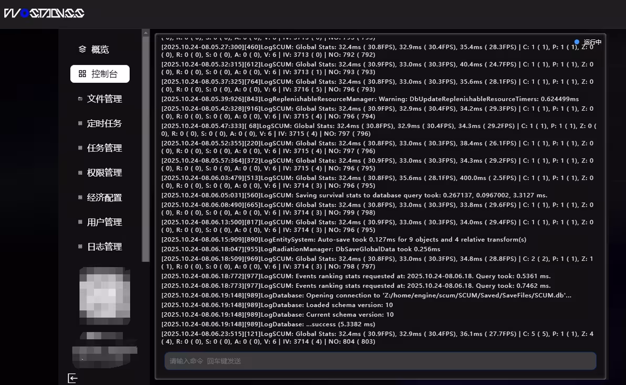626x385 pixels.
Task: Click the blurred username below the avatar
Action: (105, 349)
